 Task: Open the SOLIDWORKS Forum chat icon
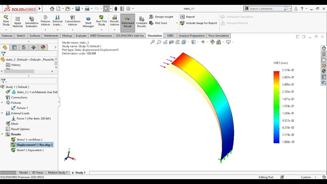click(x=324, y=83)
